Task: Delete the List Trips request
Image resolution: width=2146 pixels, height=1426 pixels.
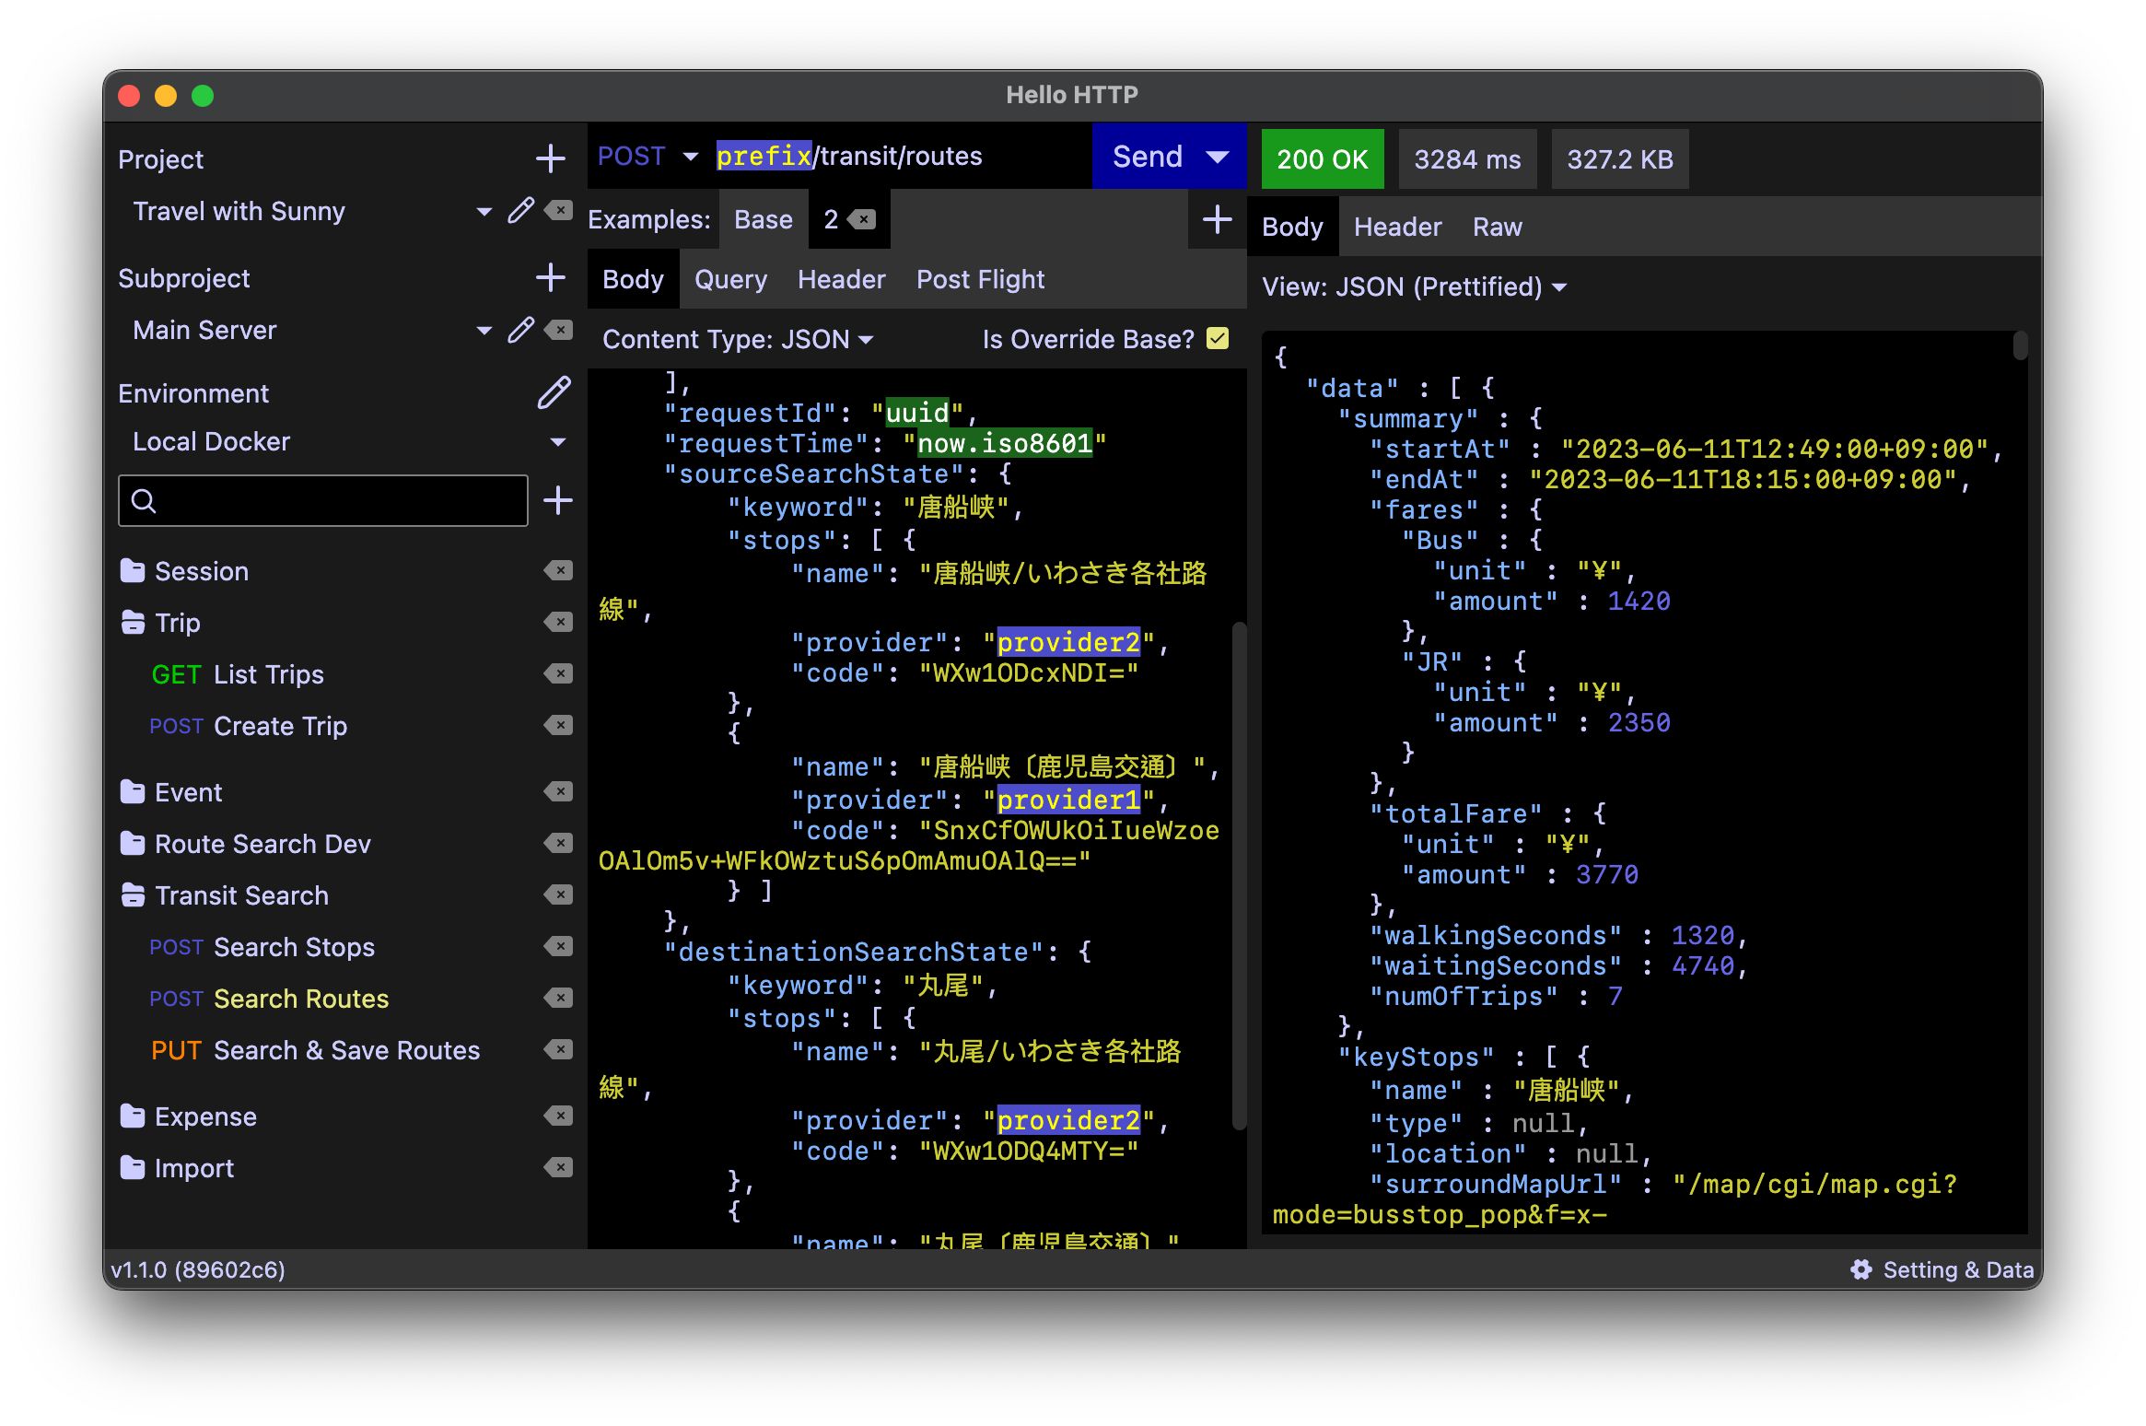Action: [558, 674]
